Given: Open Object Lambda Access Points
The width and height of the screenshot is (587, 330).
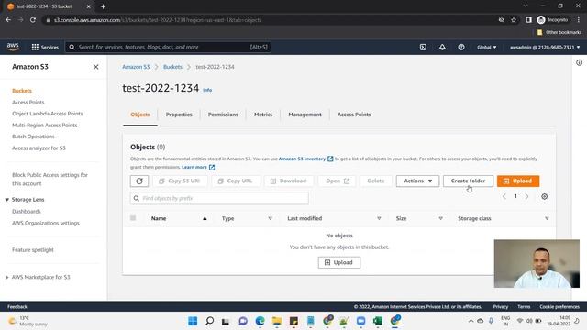Looking at the screenshot, I should tap(48, 114).
